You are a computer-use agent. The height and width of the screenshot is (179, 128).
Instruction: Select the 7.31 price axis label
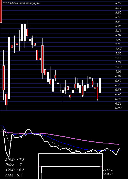(x=118, y=62)
